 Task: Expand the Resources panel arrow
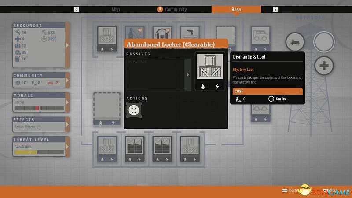[67, 45]
